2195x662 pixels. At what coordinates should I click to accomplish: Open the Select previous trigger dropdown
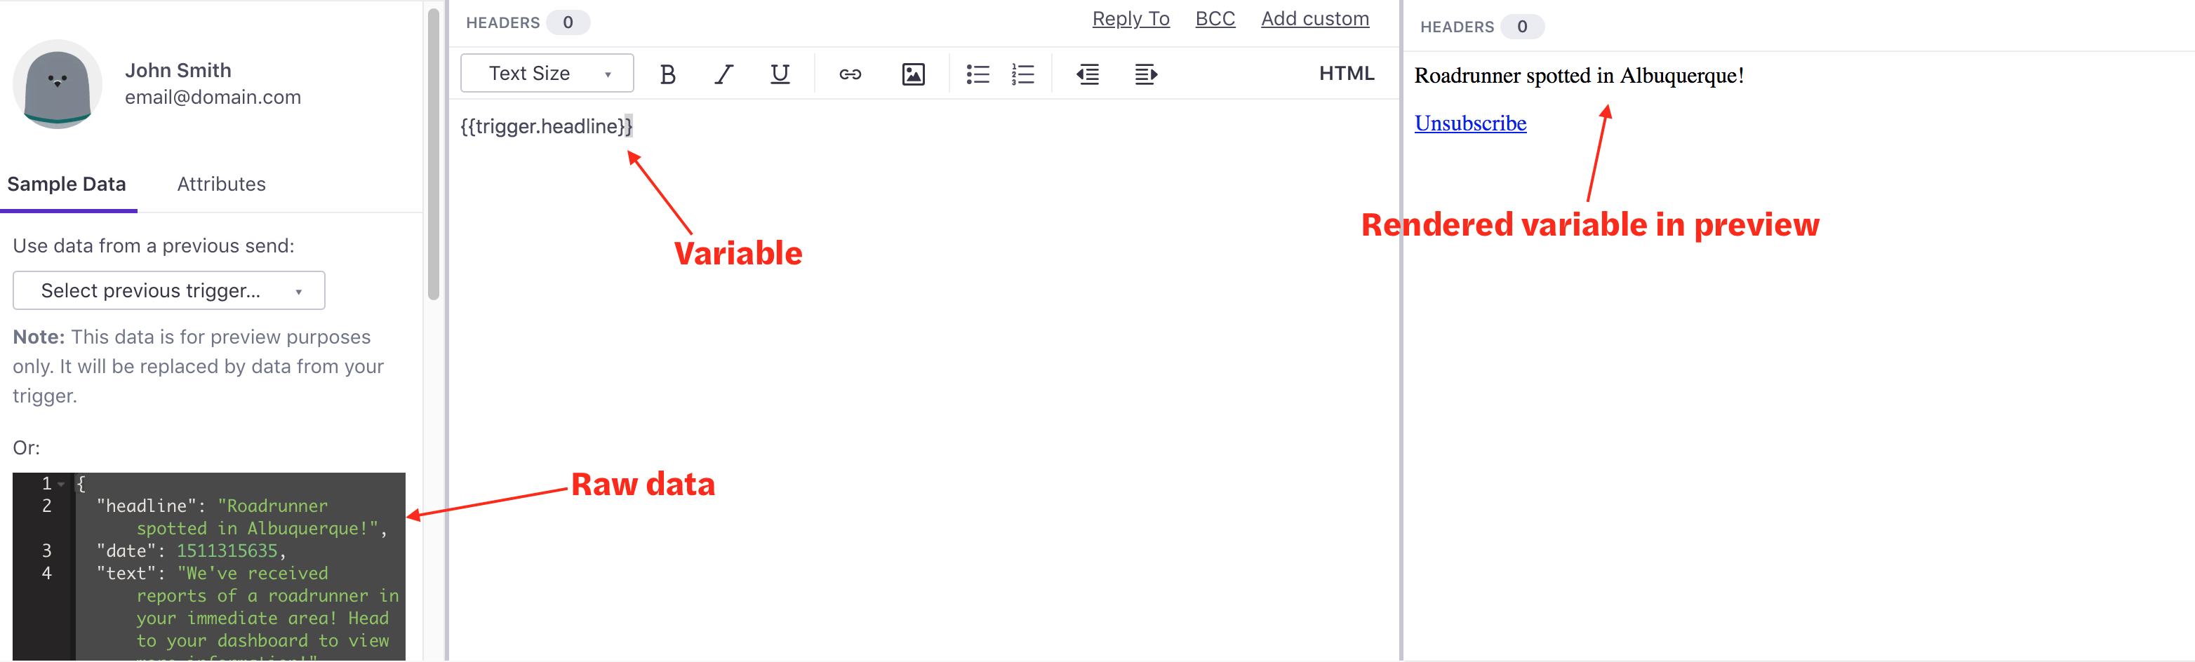point(168,290)
